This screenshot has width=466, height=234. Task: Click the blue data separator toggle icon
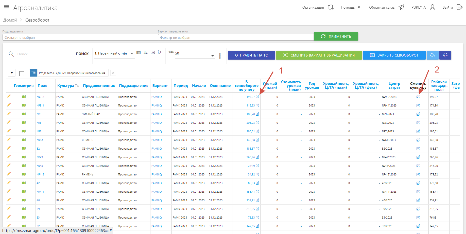(x=33, y=73)
